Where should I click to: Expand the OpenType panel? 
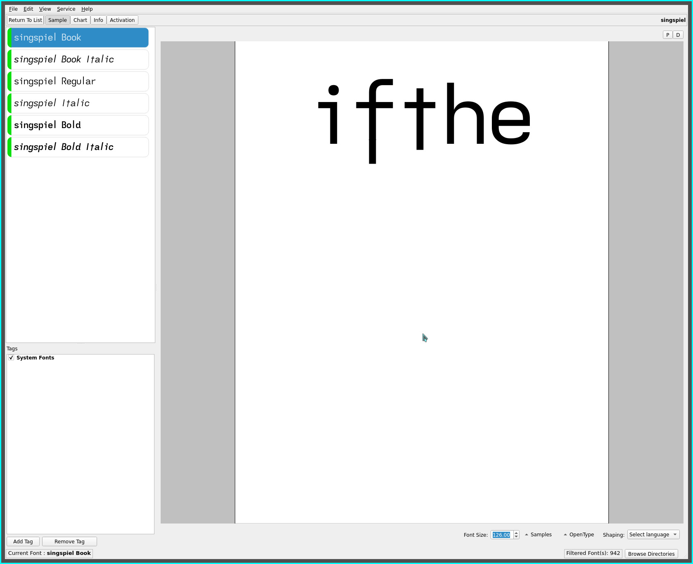click(x=579, y=535)
